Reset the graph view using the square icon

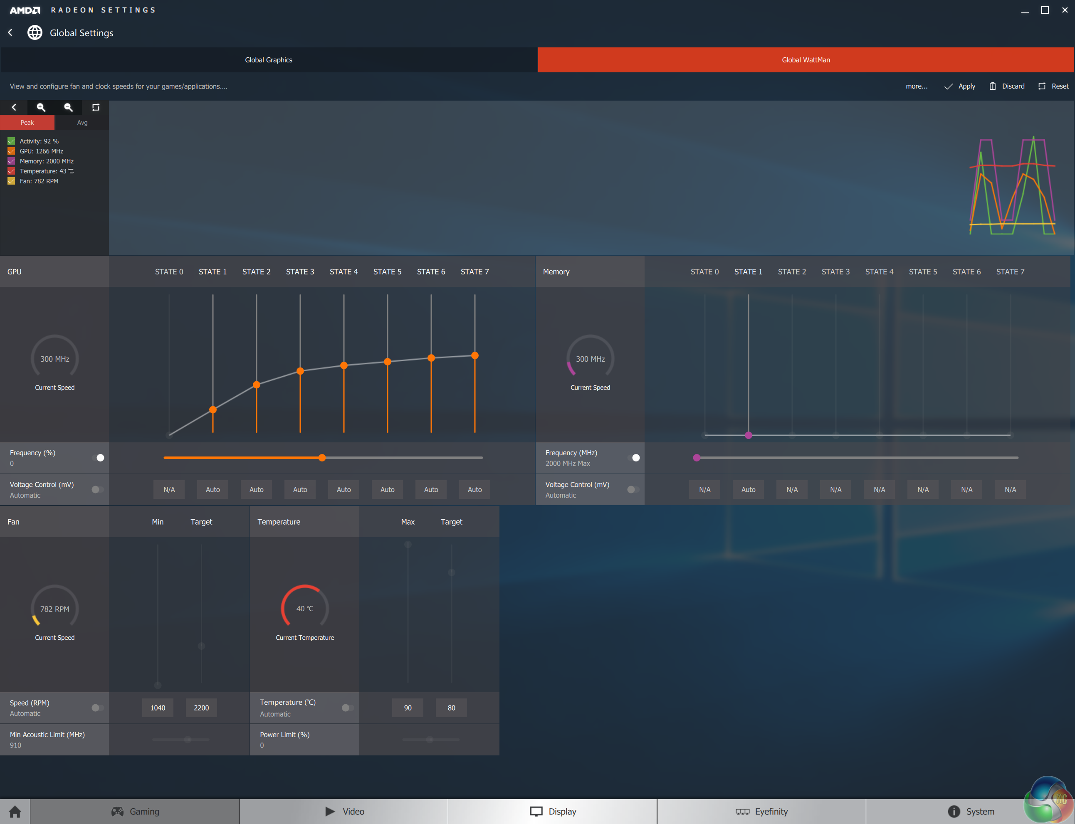tap(96, 107)
